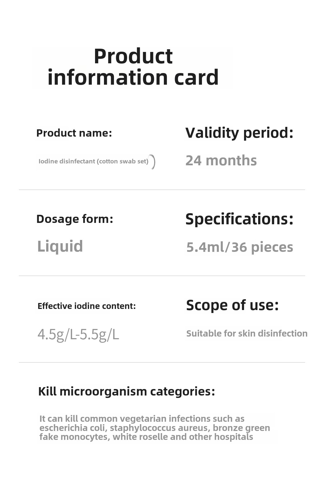
Task: Select 'Iodine disinfectant (cotton swab set)' text
Action: (93, 162)
